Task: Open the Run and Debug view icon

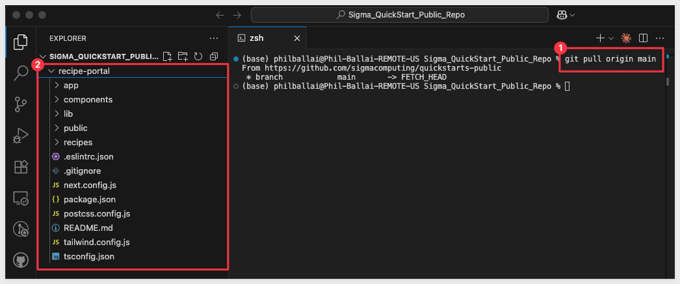Action: [20, 136]
